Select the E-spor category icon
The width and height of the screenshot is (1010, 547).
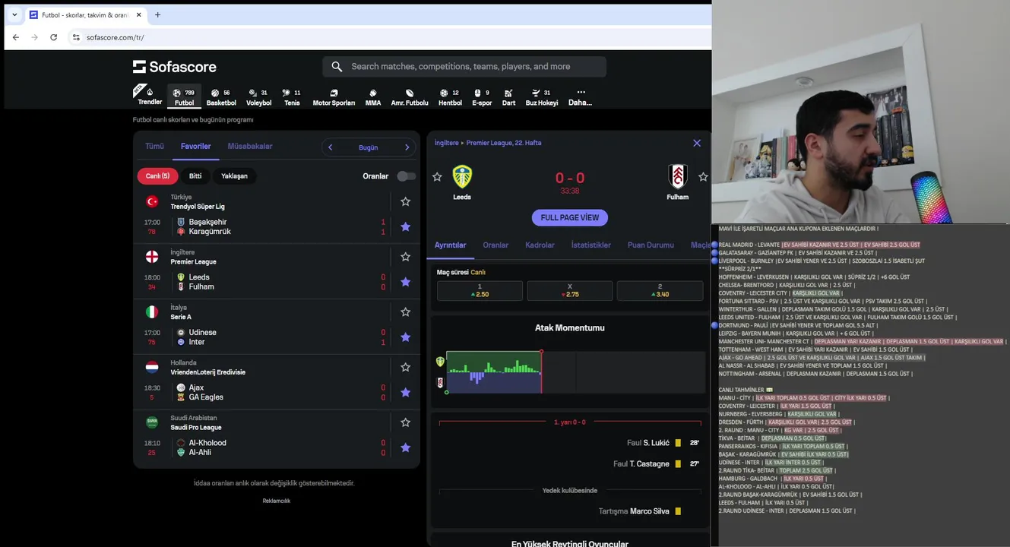(x=482, y=96)
